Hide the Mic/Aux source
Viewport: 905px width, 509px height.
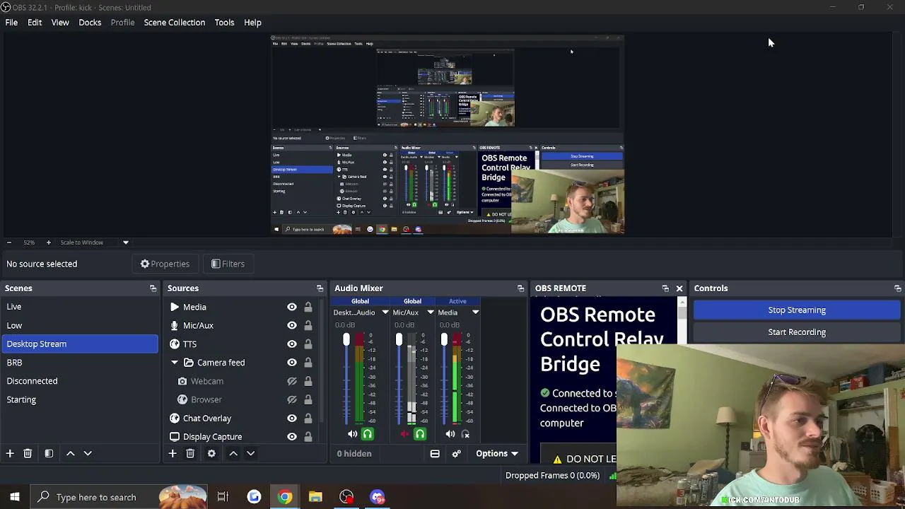(x=291, y=325)
